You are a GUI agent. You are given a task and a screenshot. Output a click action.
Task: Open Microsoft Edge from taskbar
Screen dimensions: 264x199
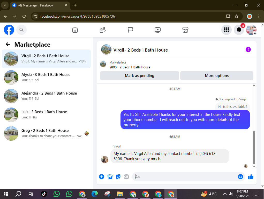[95, 194]
